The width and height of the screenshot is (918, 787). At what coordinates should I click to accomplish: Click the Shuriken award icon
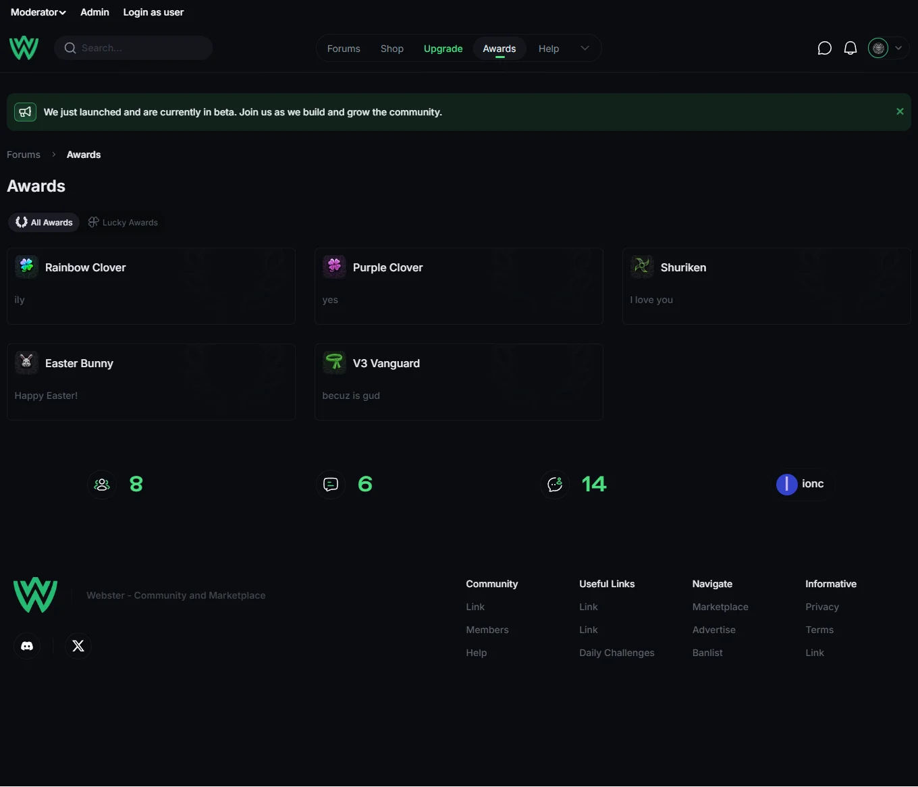point(642,267)
